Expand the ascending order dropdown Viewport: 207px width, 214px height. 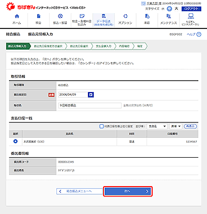[175, 126]
